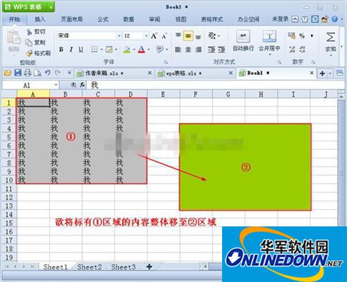This screenshot has width=347, height=282.
Task: Click the cell format icon beside borders
Action: click(109, 49)
